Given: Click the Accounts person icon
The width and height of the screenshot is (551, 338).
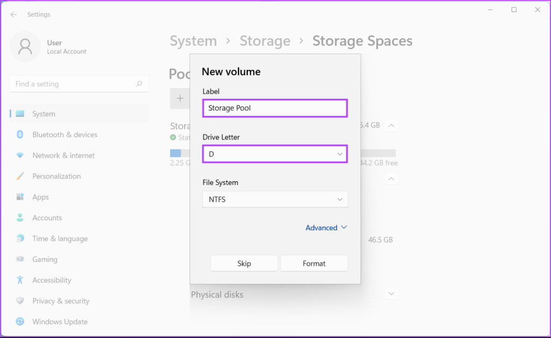Looking at the screenshot, I should click(x=20, y=218).
